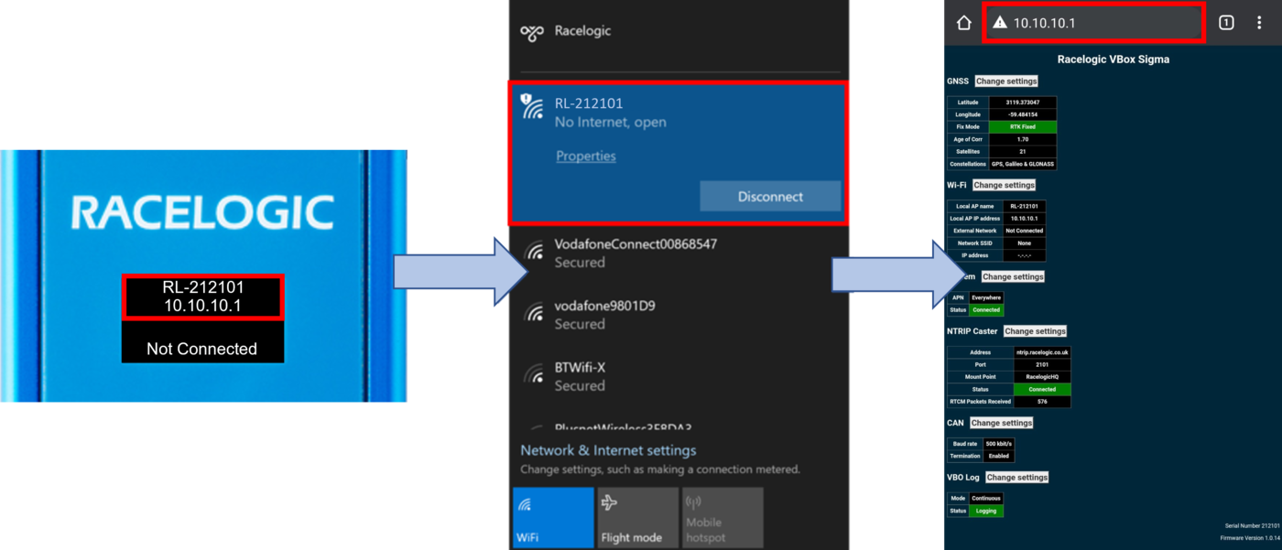The image size is (1282, 550).
Task: Click Change settings in the Modem section
Action: pos(1013,276)
